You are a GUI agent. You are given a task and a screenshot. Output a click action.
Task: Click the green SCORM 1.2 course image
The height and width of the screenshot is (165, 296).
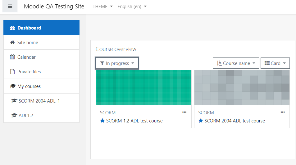coord(144,88)
